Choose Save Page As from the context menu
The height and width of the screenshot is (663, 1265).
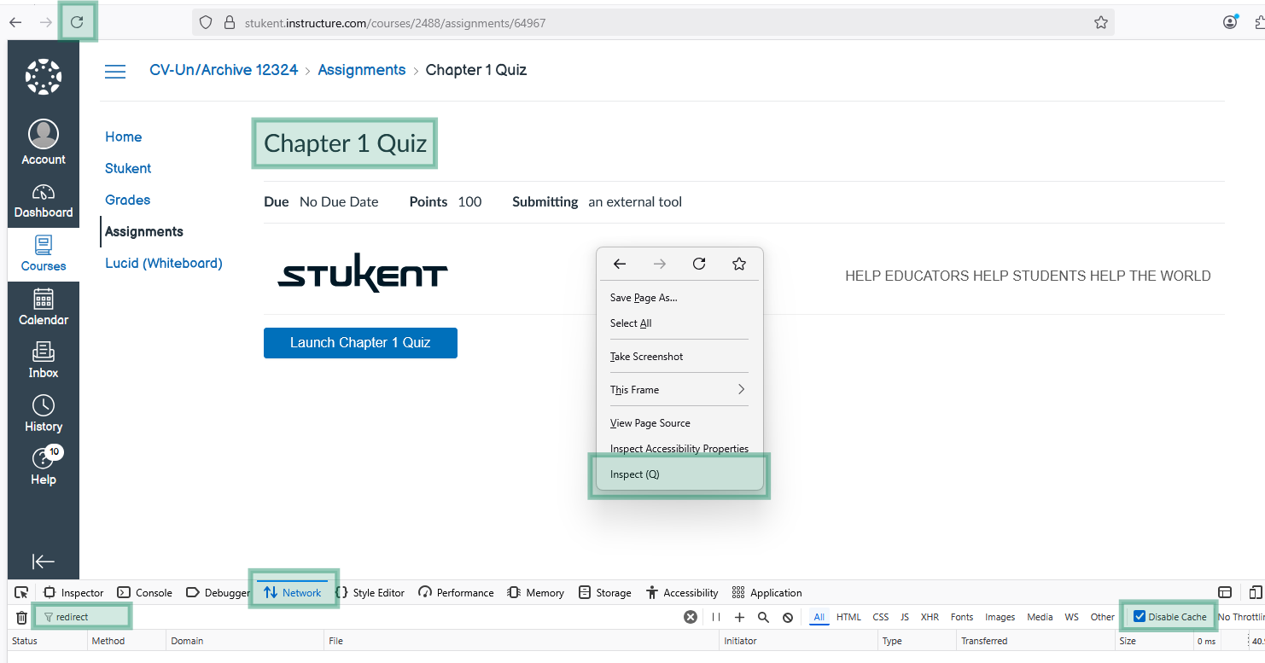click(x=679, y=298)
